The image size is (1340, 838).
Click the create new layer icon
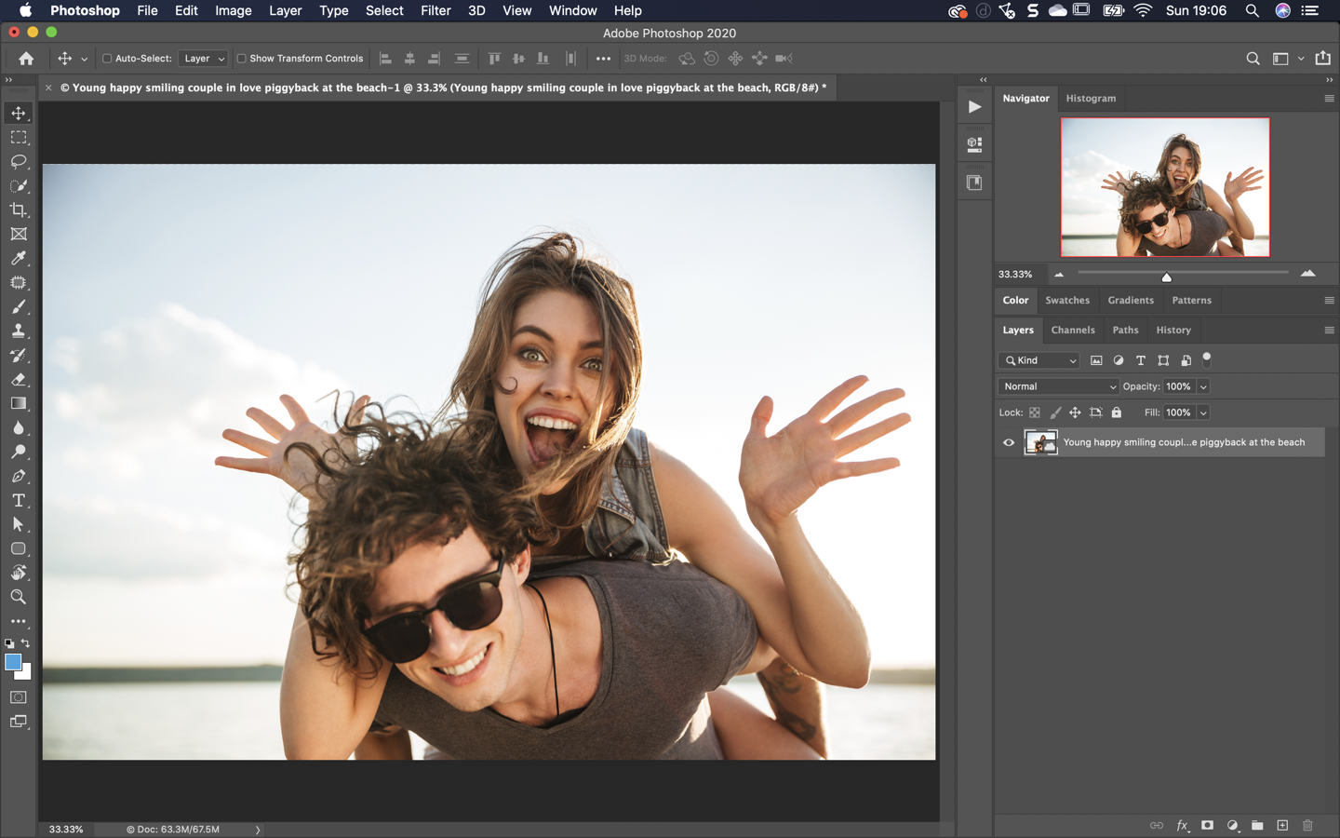[x=1282, y=825]
